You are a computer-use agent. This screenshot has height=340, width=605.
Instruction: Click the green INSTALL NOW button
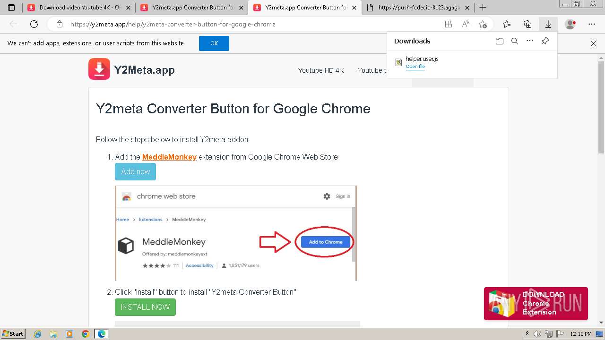[145, 307]
